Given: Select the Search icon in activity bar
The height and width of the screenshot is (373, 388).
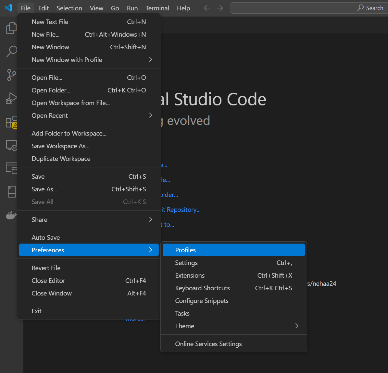Looking at the screenshot, I should 11,51.
